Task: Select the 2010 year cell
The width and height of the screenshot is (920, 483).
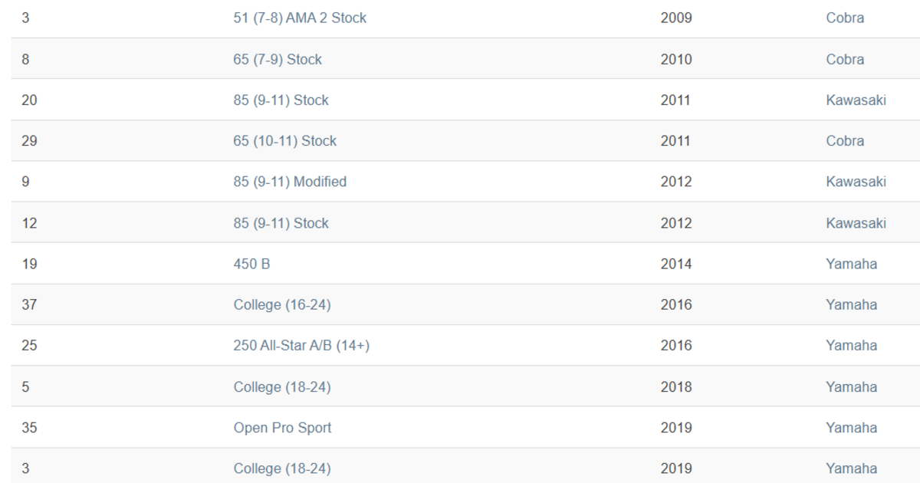Action: point(675,59)
